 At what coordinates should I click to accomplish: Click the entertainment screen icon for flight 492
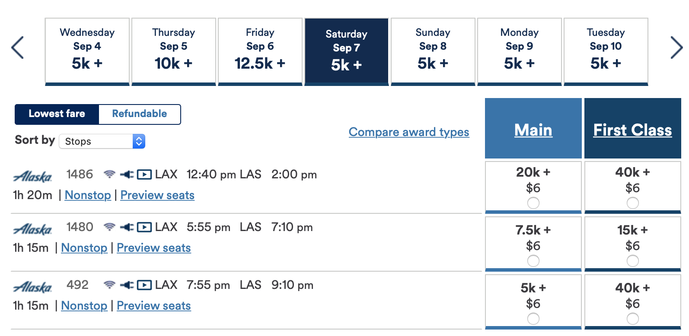(144, 285)
